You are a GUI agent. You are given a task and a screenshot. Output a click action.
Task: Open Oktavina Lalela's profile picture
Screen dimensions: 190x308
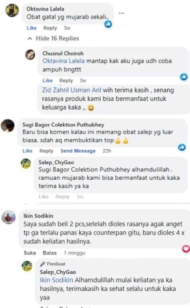pyautogui.click(x=12, y=10)
